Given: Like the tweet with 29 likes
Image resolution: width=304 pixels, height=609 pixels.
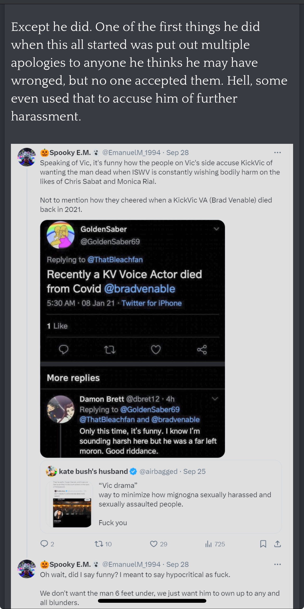Looking at the screenshot, I should (154, 544).
